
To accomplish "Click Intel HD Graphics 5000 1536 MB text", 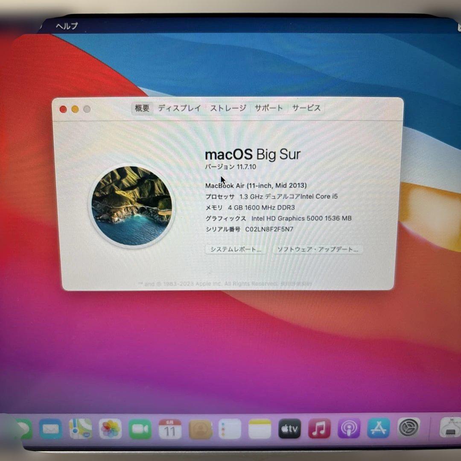I will point(301,218).
